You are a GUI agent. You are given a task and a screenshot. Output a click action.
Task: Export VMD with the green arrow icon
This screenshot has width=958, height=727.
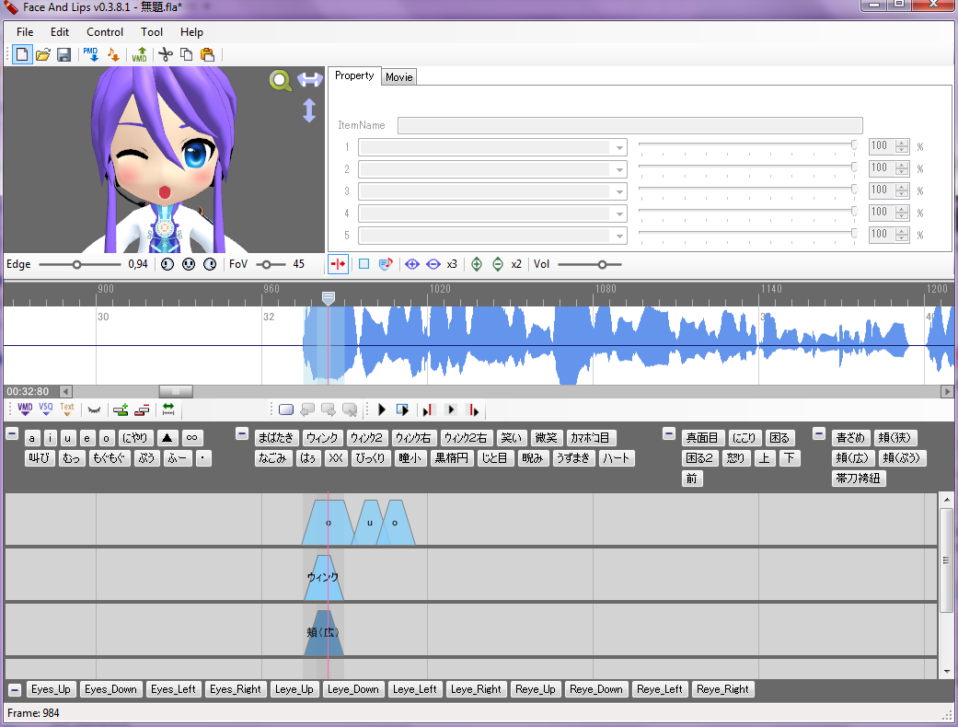pos(139,55)
